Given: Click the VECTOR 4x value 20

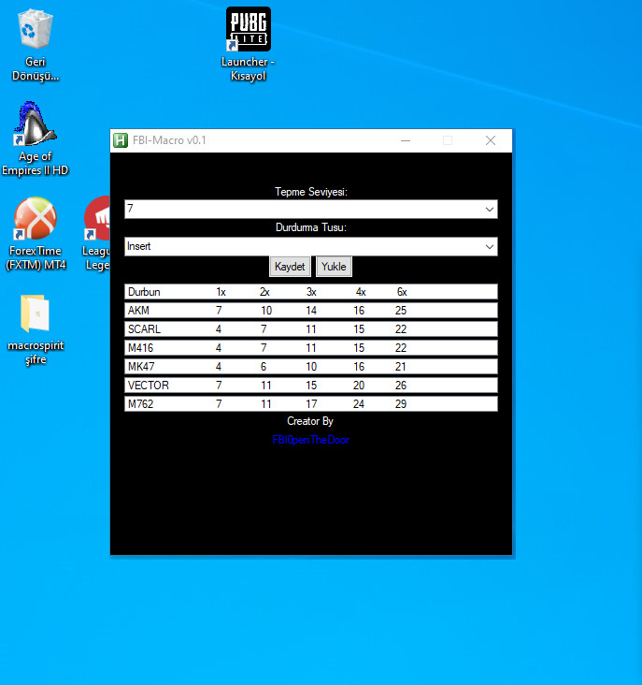Looking at the screenshot, I should (x=359, y=386).
